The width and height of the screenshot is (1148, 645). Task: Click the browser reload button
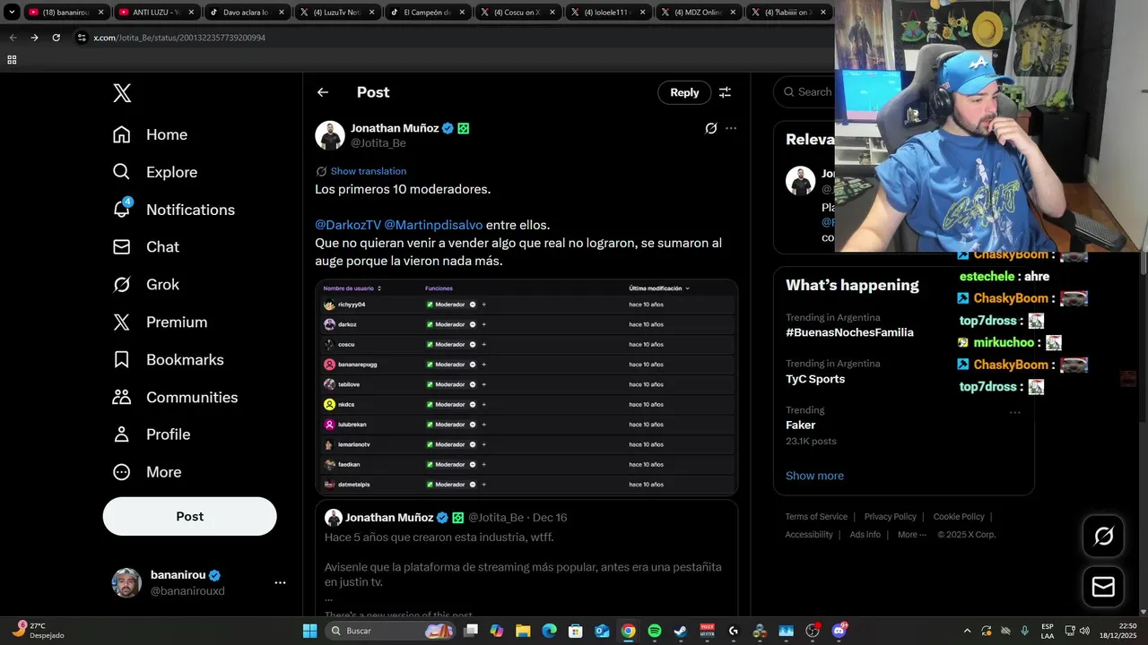coord(56,38)
